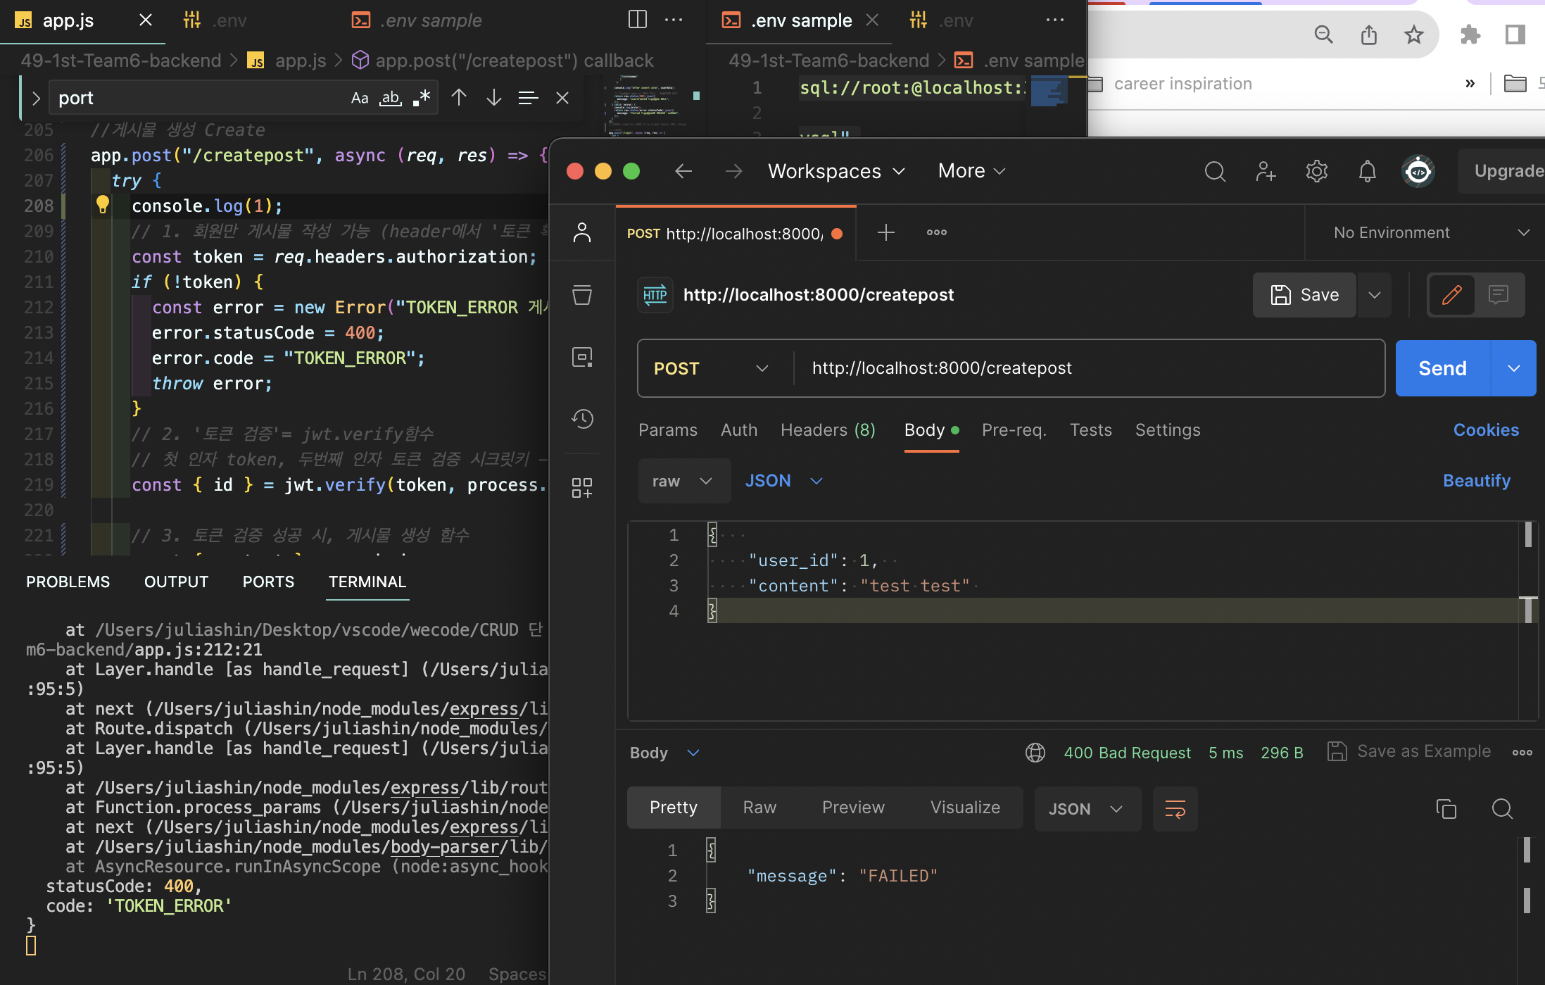Open Postman notifications bell

tap(1367, 171)
